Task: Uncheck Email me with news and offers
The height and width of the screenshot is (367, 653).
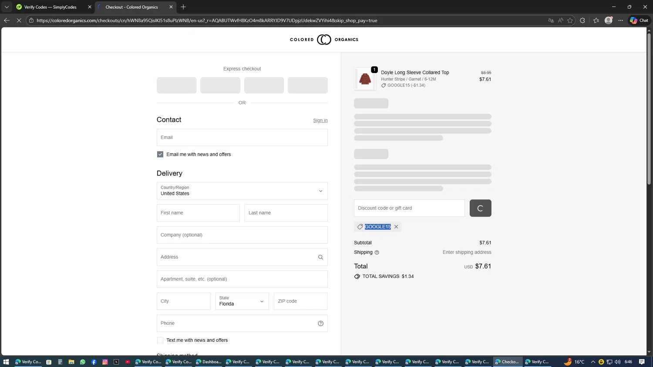Action: coord(160,154)
